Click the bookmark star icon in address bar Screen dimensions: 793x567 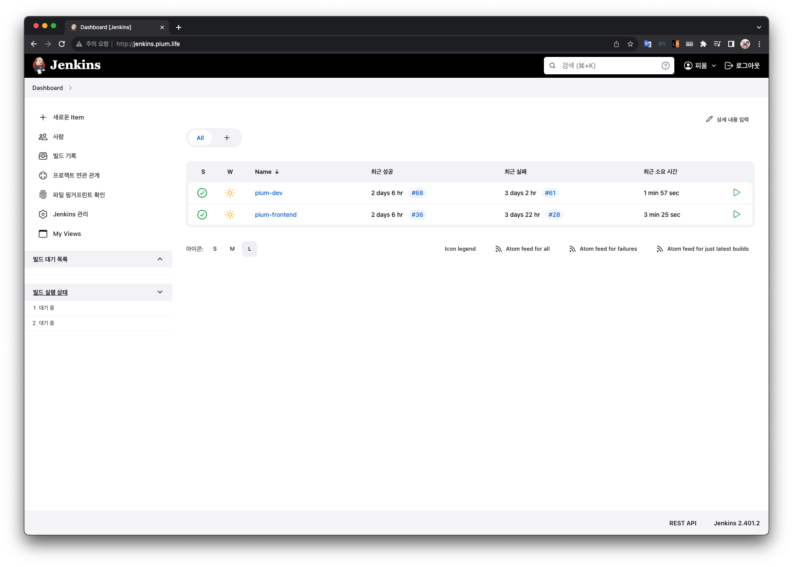[630, 44]
